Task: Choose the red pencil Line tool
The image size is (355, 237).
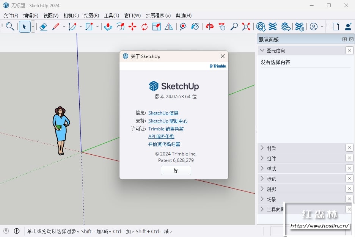Action: (56, 27)
